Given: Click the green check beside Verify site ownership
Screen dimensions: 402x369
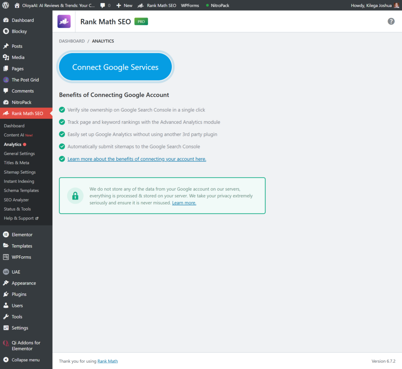Looking at the screenshot, I should click(x=62, y=110).
